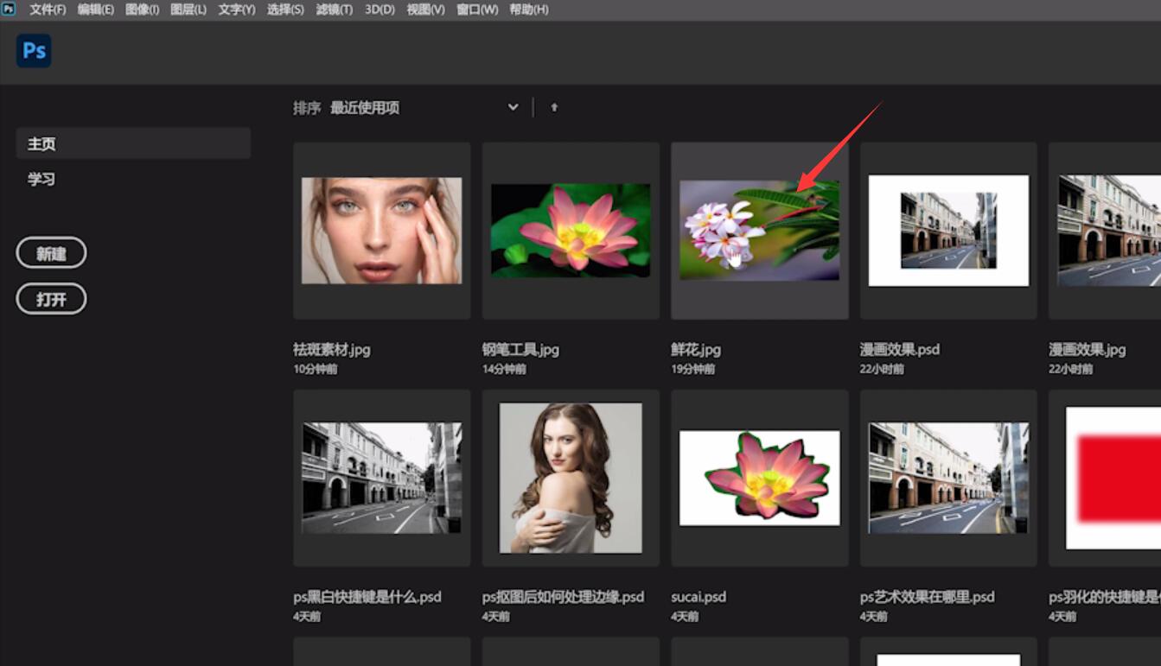Click the ps抠图后如何处理边缘.psd file name
The width and height of the screenshot is (1161, 666).
[563, 597]
